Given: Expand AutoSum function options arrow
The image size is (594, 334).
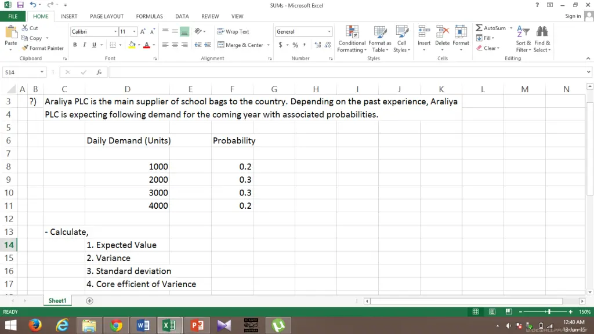Looking at the screenshot, I should coord(511,28).
